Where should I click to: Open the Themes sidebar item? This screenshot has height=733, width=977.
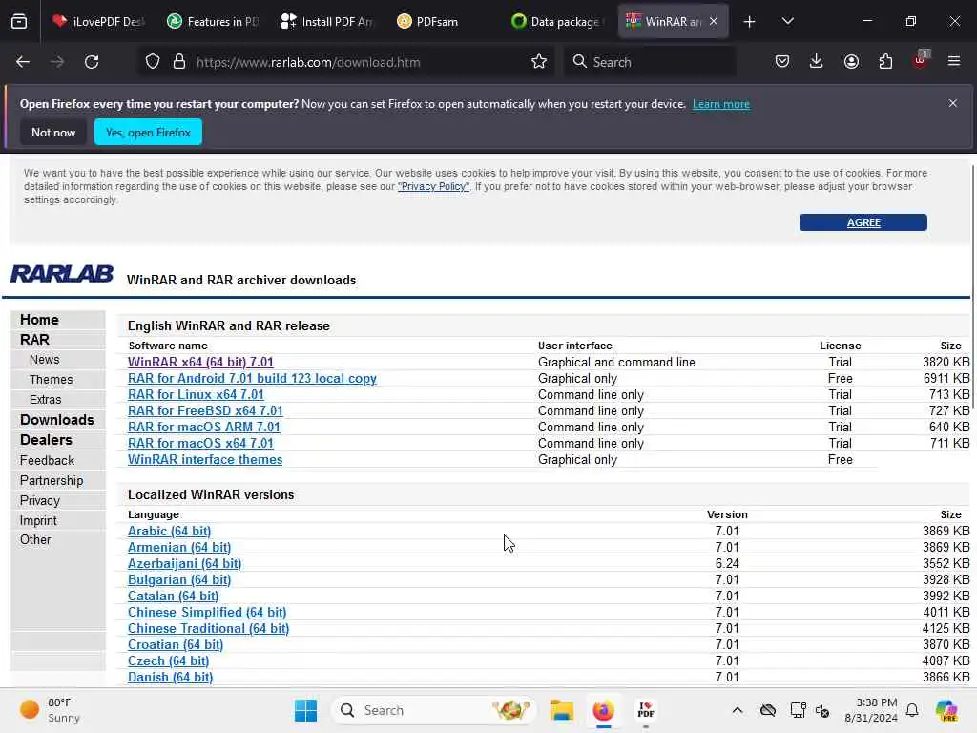[52, 380]
